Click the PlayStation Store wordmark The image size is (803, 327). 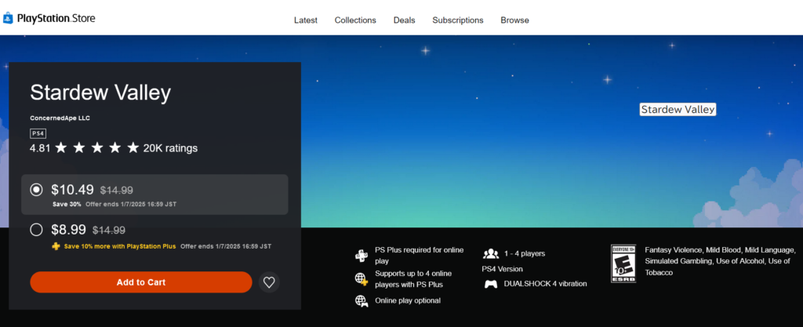coord(56,18)
